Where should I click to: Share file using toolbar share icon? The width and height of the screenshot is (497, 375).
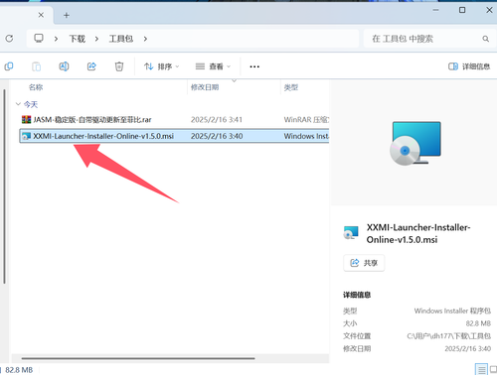point(91,66)
